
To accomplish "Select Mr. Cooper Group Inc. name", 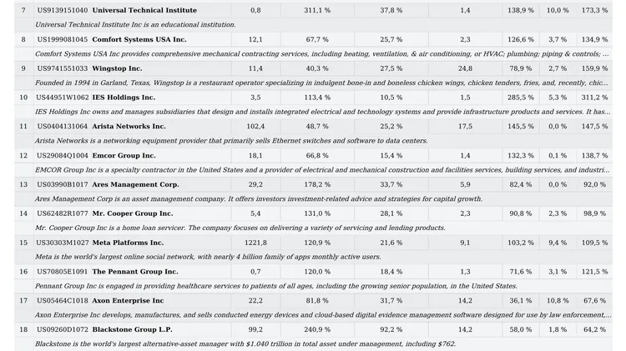I will [133, 213].
